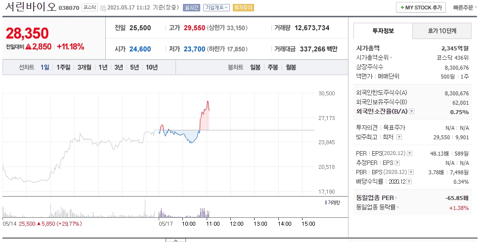Click the 투자주의 warning badge
The image size is (479, 242).
tap(243, 7)
